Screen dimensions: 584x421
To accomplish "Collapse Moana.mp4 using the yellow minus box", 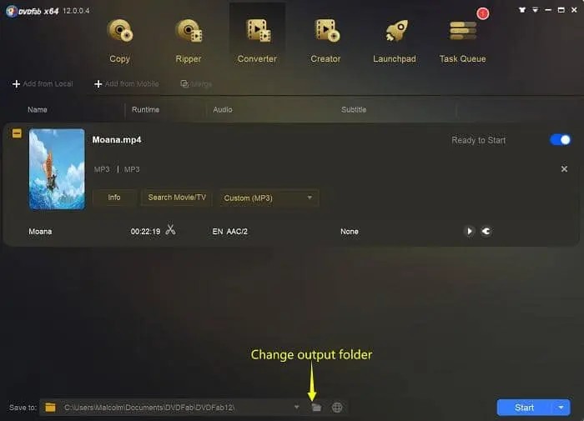I will click(17, 133).
